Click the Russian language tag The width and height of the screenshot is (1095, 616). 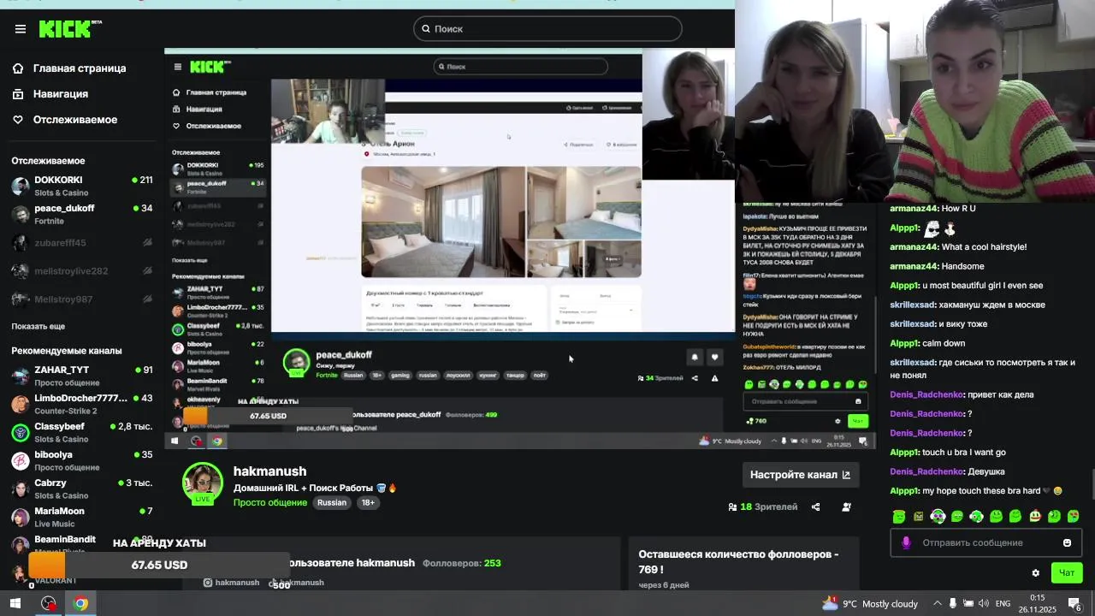click(x=332, y=503)
